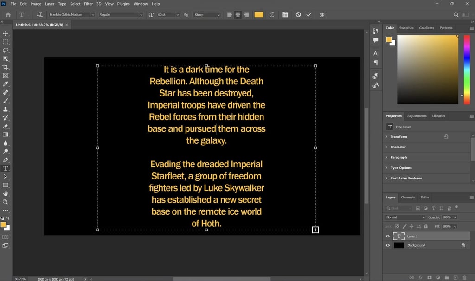This screenshot has width=475, height=281.
Task: Open the Layer menu
Action: point(50,4)
